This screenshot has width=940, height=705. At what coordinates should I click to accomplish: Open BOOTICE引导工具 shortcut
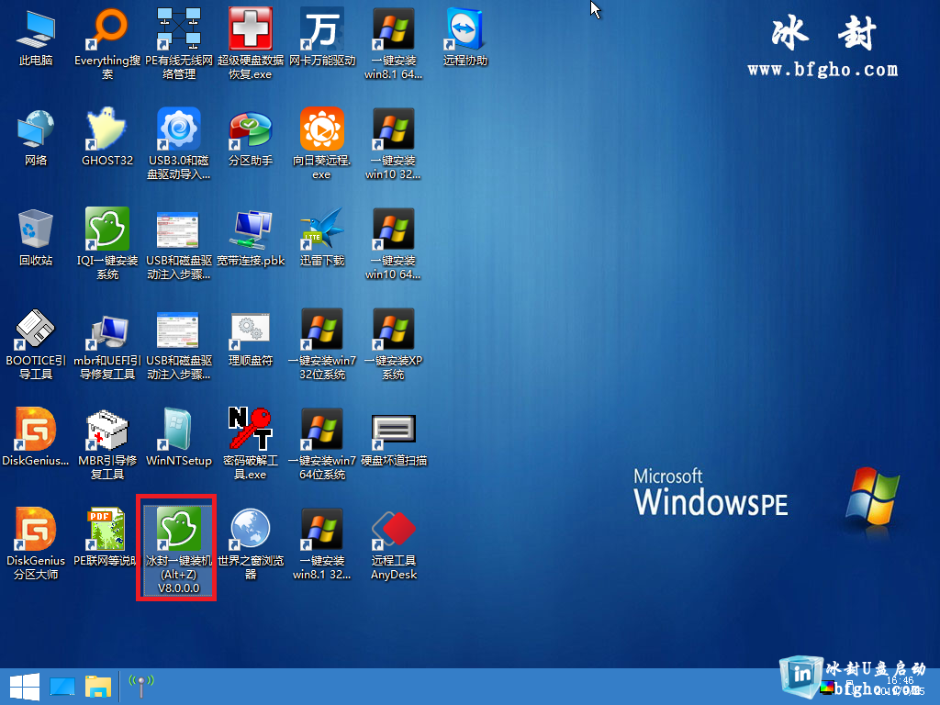pos(36,343)
